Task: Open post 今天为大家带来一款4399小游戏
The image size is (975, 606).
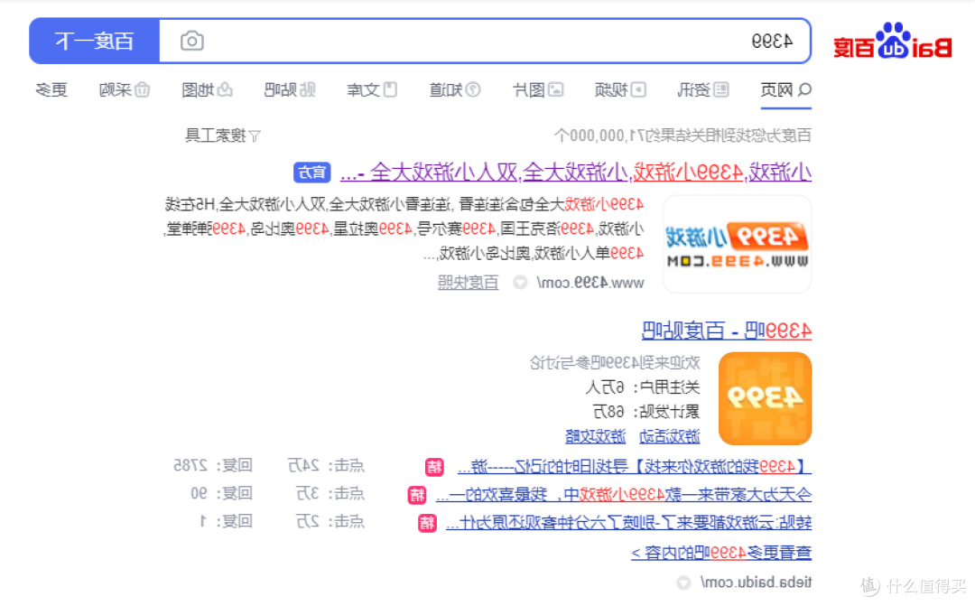Action: (624, 495)
